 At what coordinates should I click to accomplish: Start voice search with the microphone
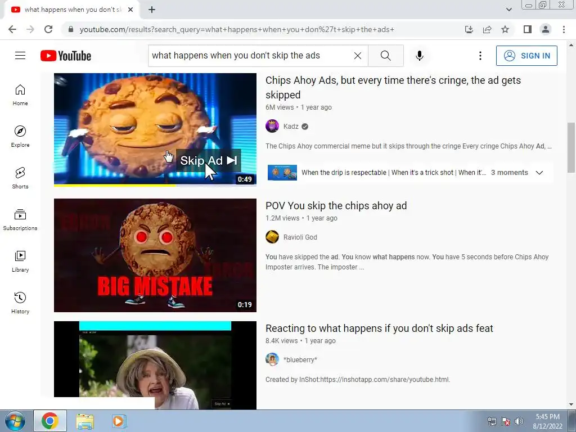point(420,56)
